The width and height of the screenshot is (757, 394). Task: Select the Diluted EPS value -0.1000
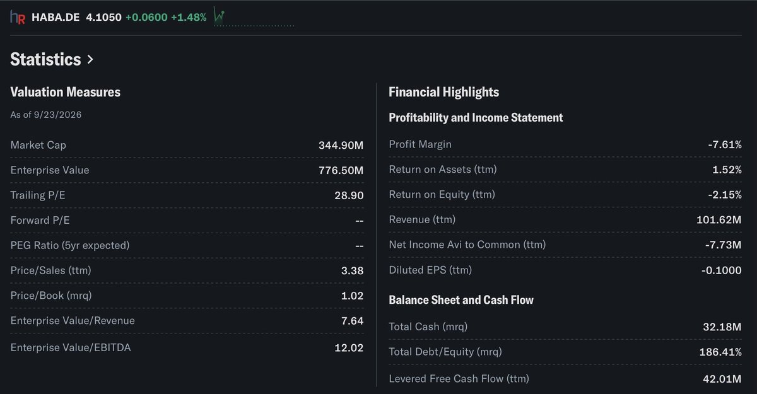pyautogui.click(x=723, y=270)
